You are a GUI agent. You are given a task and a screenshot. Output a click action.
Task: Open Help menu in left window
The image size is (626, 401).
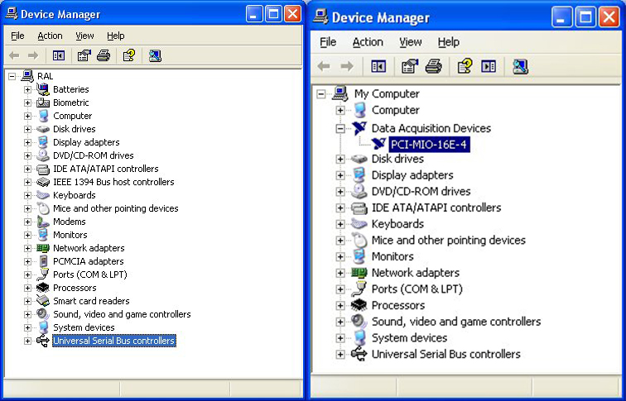tap(116, 36)
